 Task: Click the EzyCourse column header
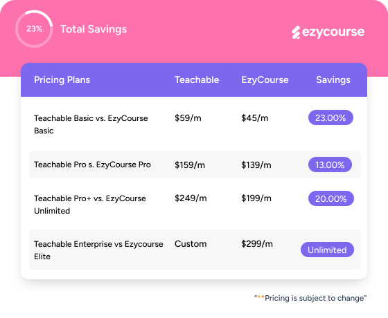tap(265, 79)
